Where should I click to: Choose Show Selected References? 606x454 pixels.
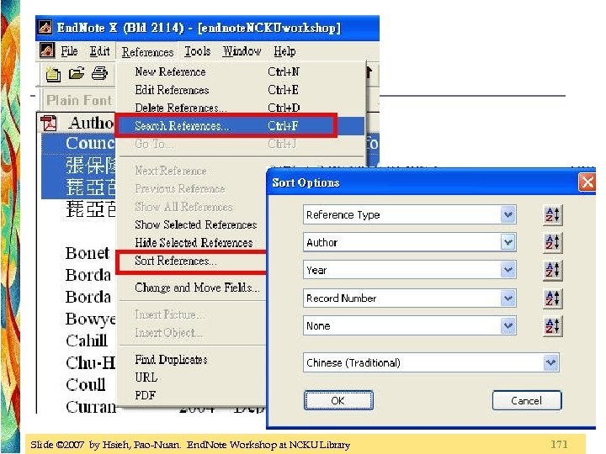195,224
